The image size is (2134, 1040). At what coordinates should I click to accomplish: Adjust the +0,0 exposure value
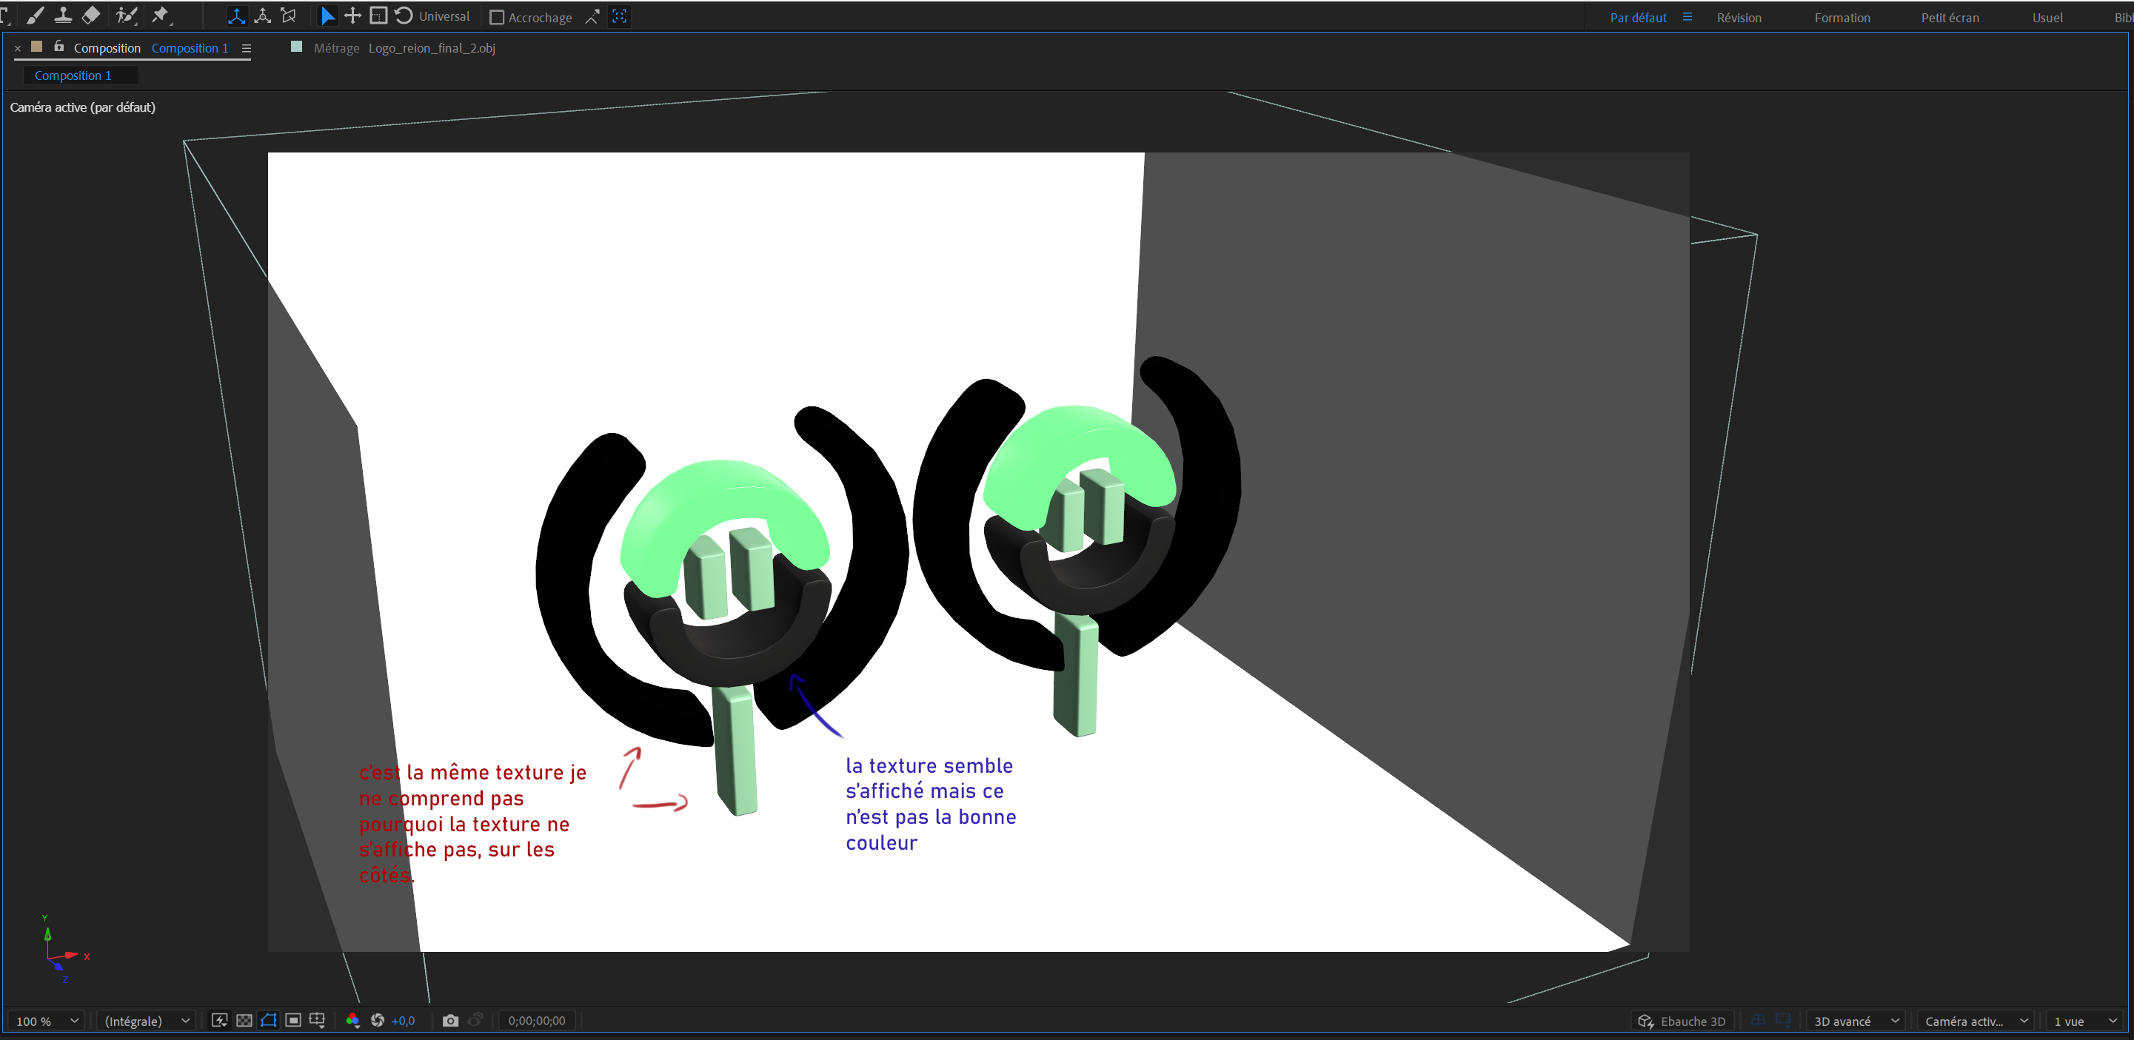click(x=403, y=1021)
